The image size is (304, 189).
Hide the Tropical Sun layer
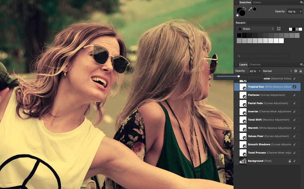[294, 87]
